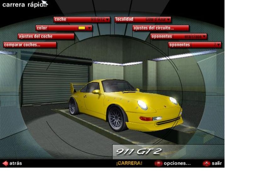Click the coche label on its red bar
Screen dimensions: 261x190
pyautogui.click(x=60, y=19)
